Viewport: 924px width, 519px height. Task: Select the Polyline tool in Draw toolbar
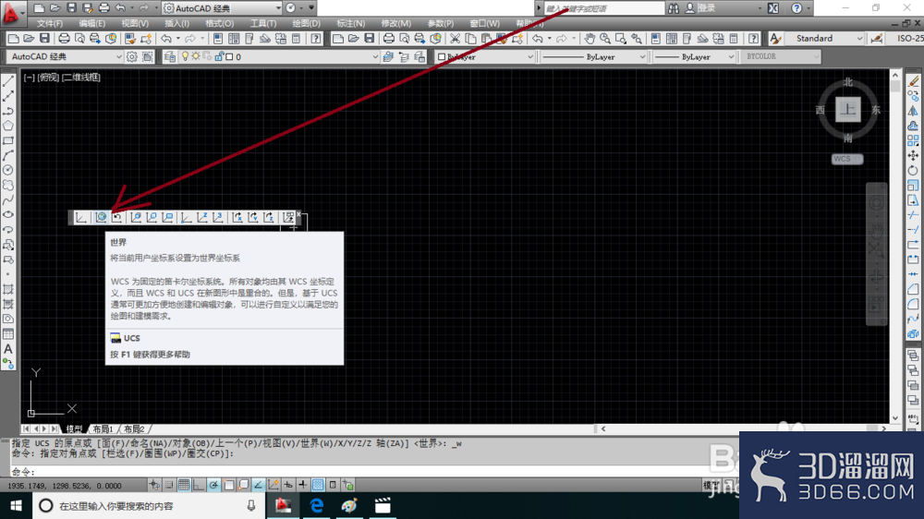(x=8, y=111)
